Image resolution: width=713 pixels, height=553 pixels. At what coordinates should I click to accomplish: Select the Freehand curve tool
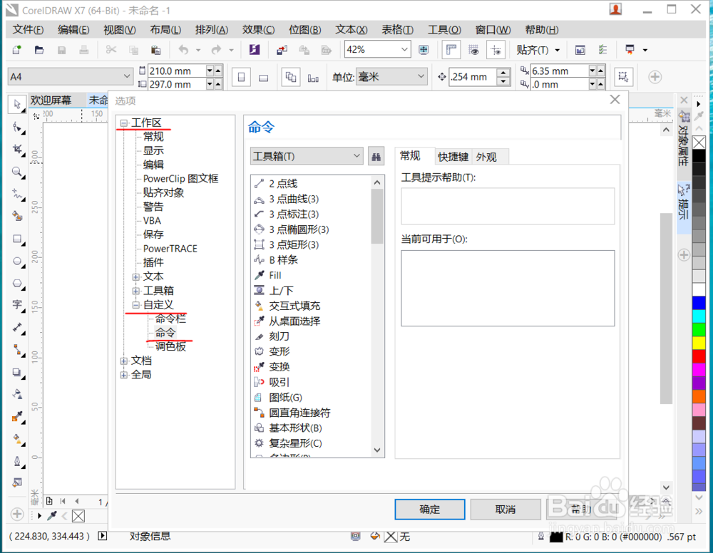click(x=17, y=195)
